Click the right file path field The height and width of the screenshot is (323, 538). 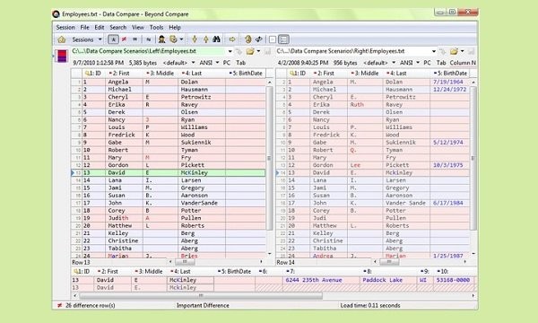(352, 51)
